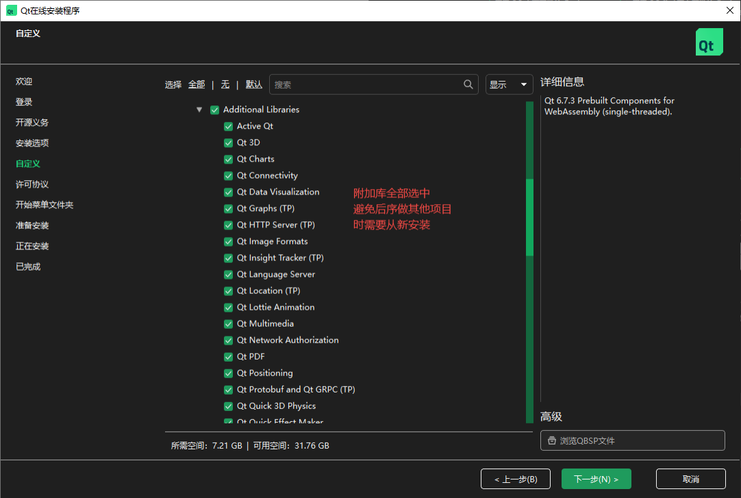Viewport: 741px width, 498px height.
Task: Uncheck Qt Quick 3D Physics checkbox
Action: click(228, 406)
